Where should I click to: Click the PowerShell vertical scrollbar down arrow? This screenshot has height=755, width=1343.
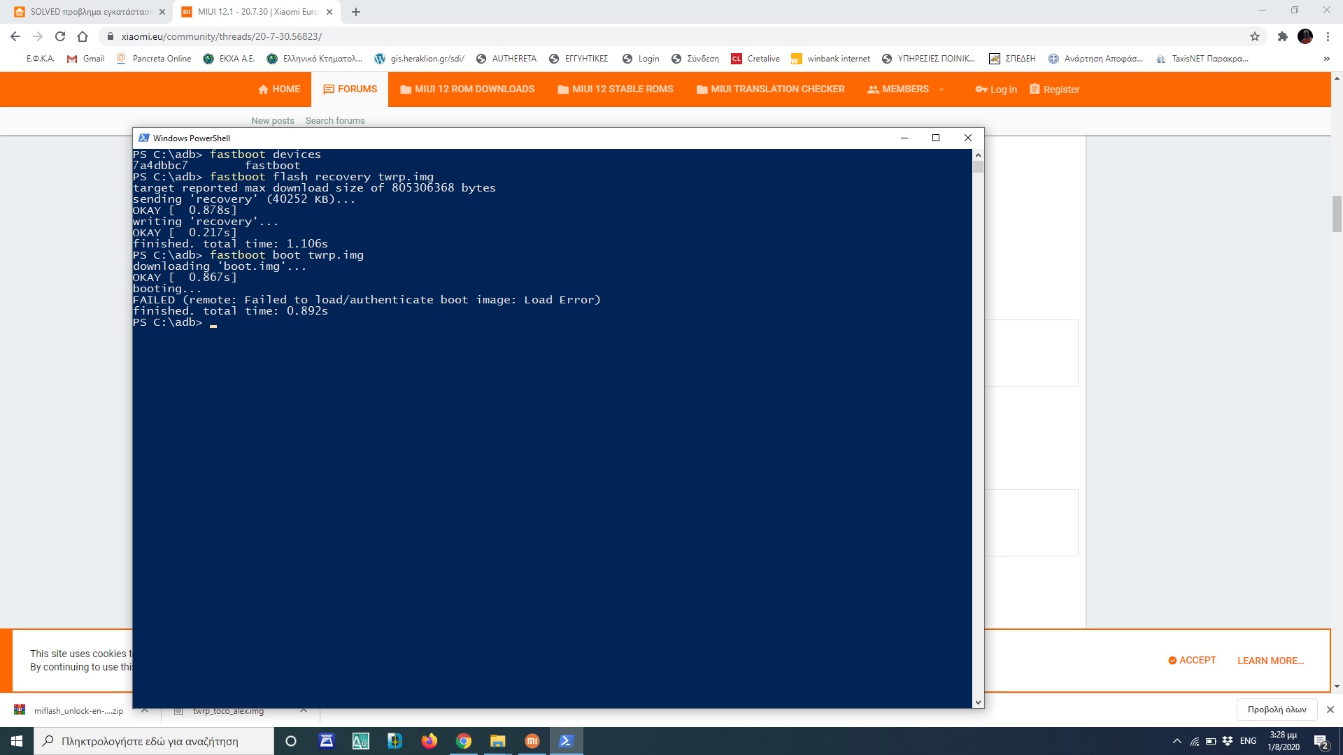click(978, 702)
